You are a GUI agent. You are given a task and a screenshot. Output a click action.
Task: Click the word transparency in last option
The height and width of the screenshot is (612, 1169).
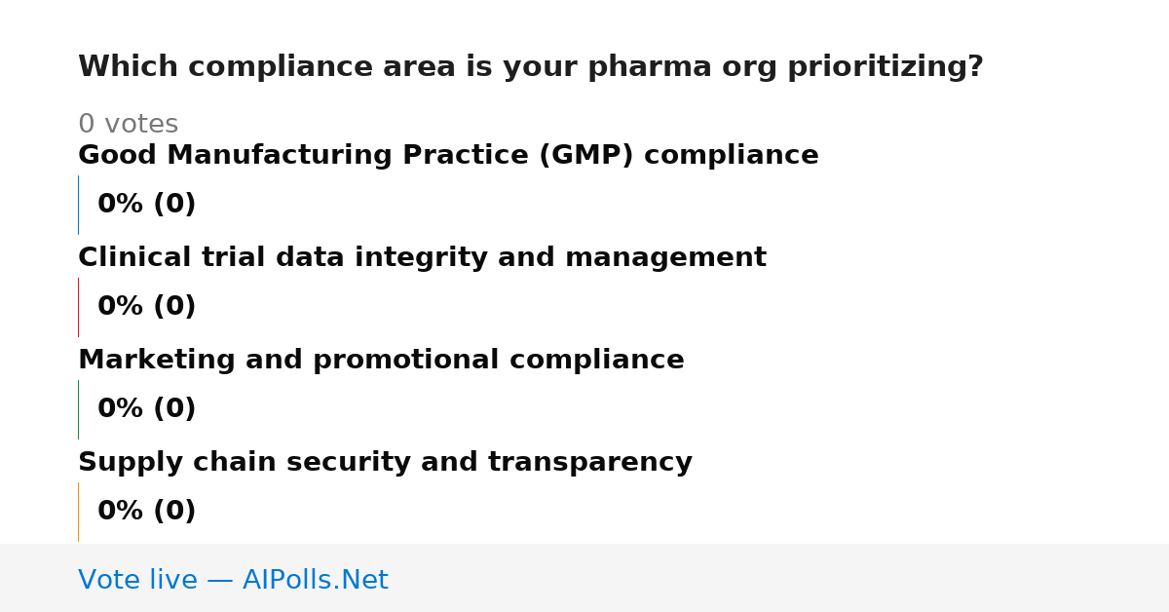(589, 463)
